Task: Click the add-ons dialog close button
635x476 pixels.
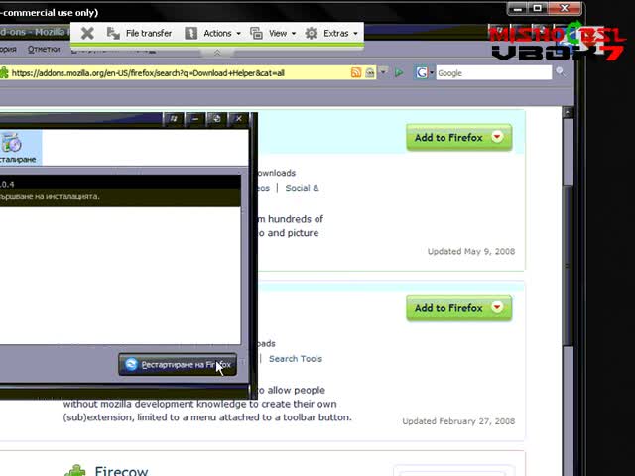Action: [238, 119]
